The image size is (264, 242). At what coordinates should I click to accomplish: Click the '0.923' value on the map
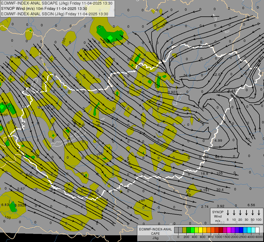point(173,92)
